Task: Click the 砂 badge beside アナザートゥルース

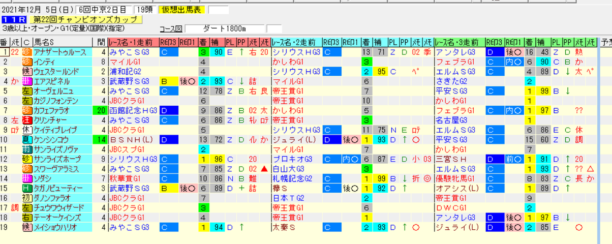Action: [x=27, y=52]
